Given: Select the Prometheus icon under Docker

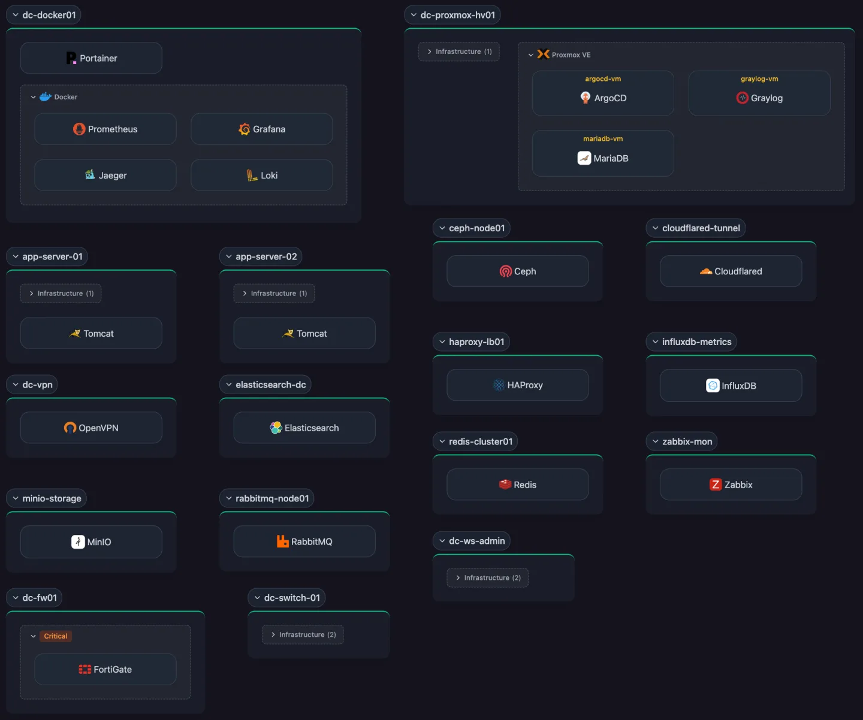Looking at the screenshot, I should (80, 129).
